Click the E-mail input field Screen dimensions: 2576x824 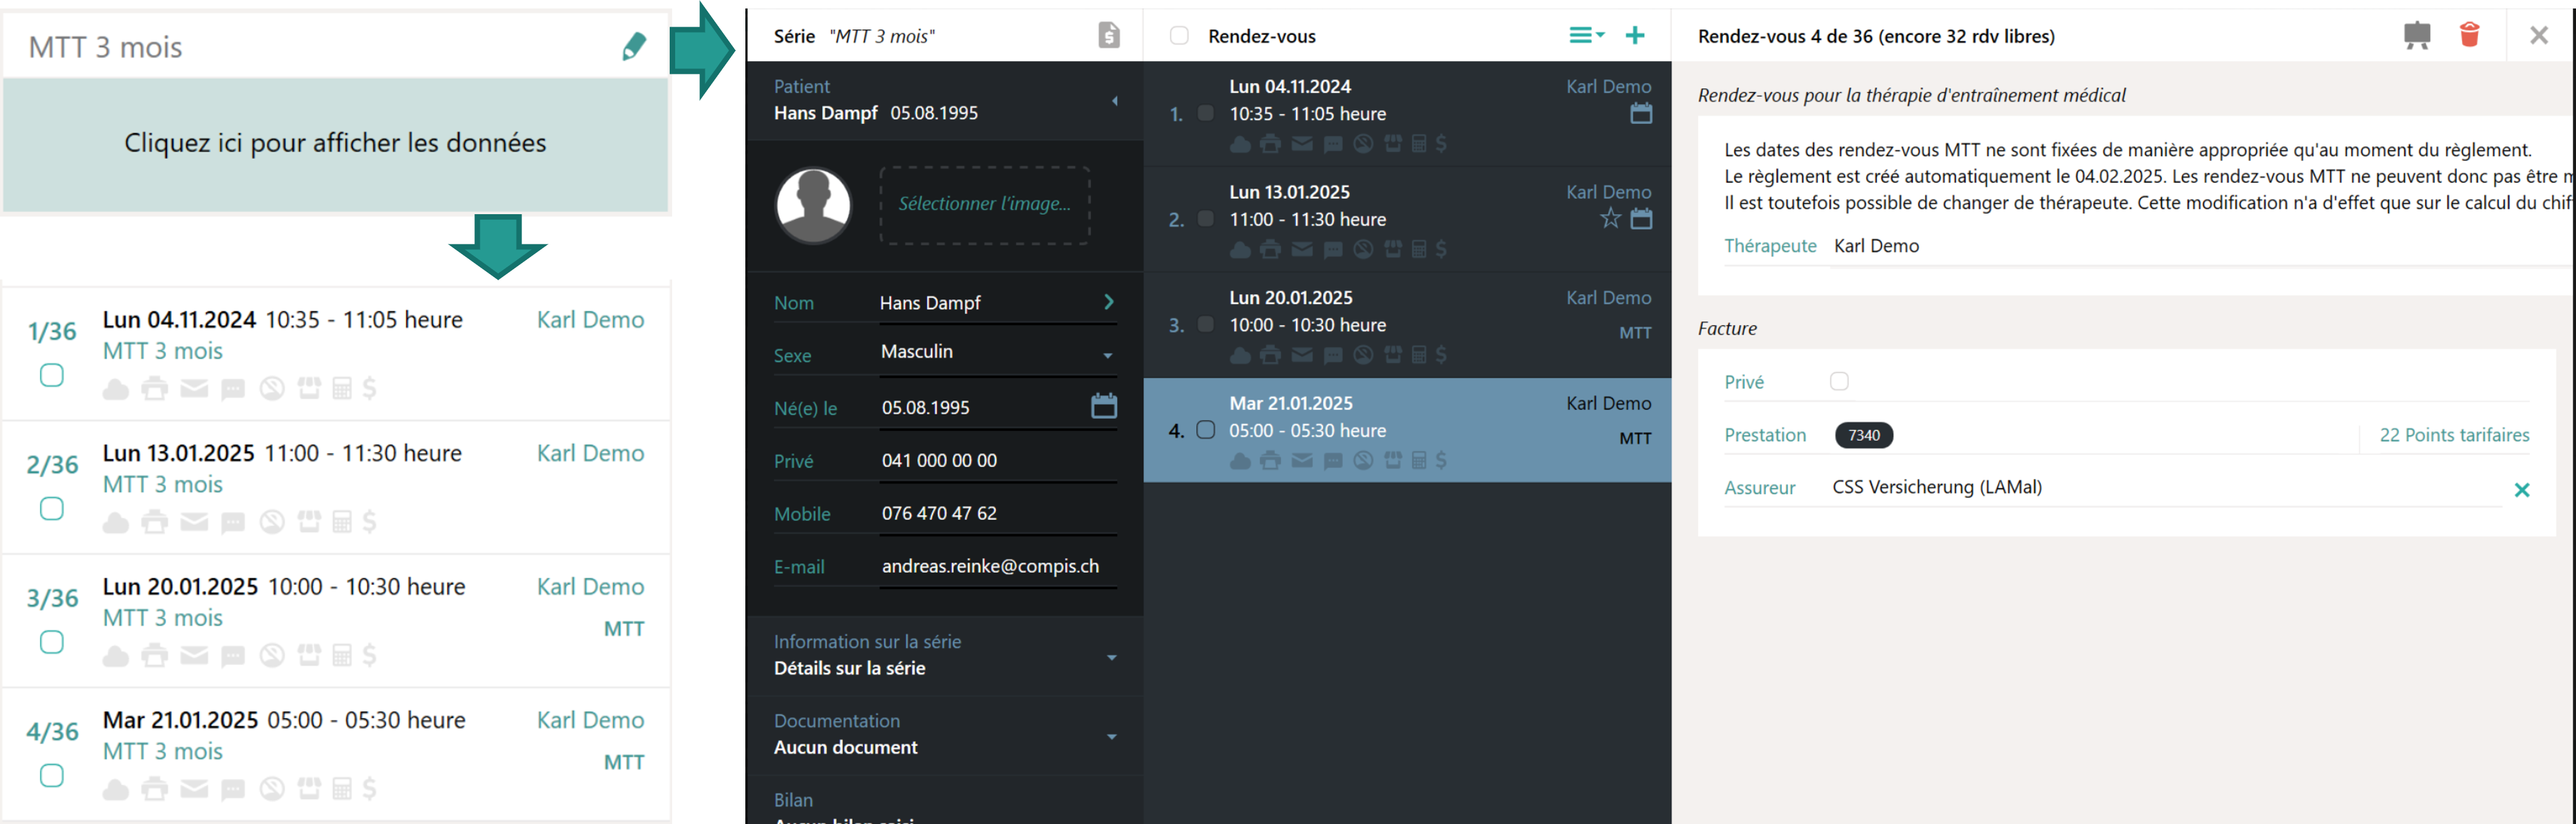tap(996, 566)
